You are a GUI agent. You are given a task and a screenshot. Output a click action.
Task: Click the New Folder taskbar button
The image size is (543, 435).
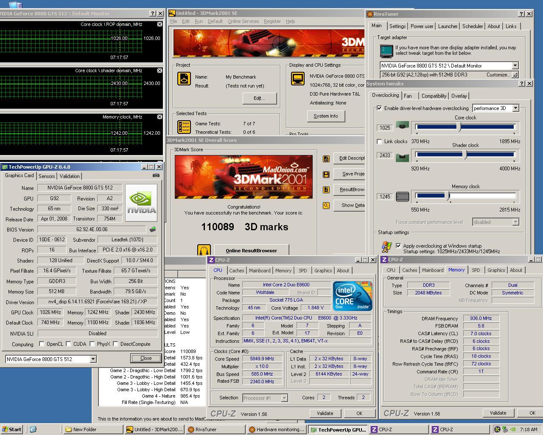[x=93, y=429]
